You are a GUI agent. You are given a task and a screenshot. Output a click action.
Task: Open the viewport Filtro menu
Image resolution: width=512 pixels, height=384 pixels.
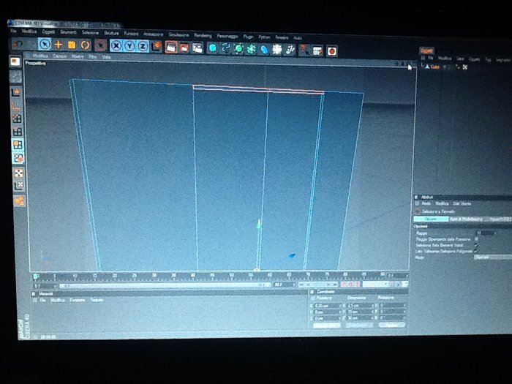(93, 56)
